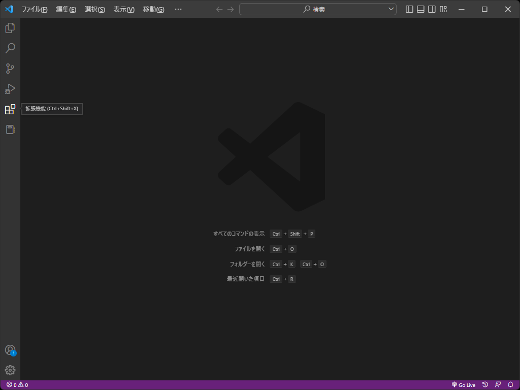The height and width of the screenshot is (390, 520).
Task: Open the notebook icon below Extensions
Action: coord(10,129)
